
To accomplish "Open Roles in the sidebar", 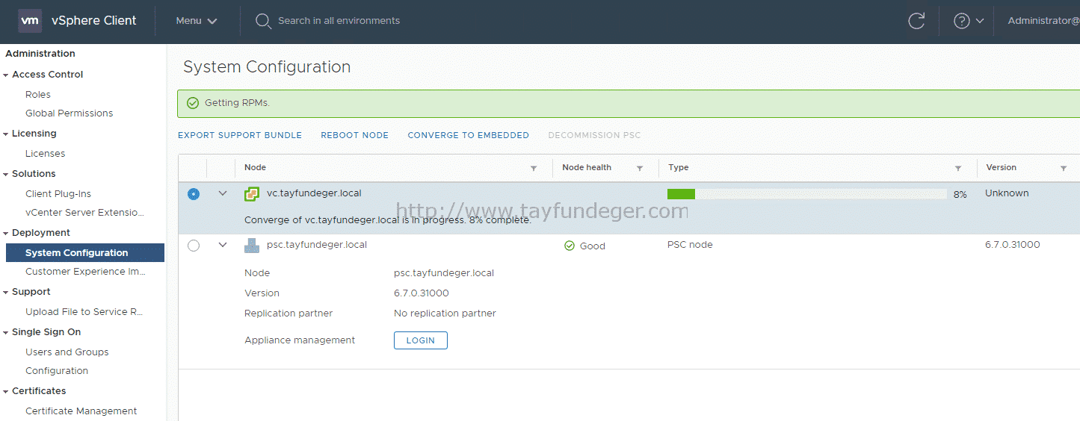I will pyautogui.click(x=38, y=95).
